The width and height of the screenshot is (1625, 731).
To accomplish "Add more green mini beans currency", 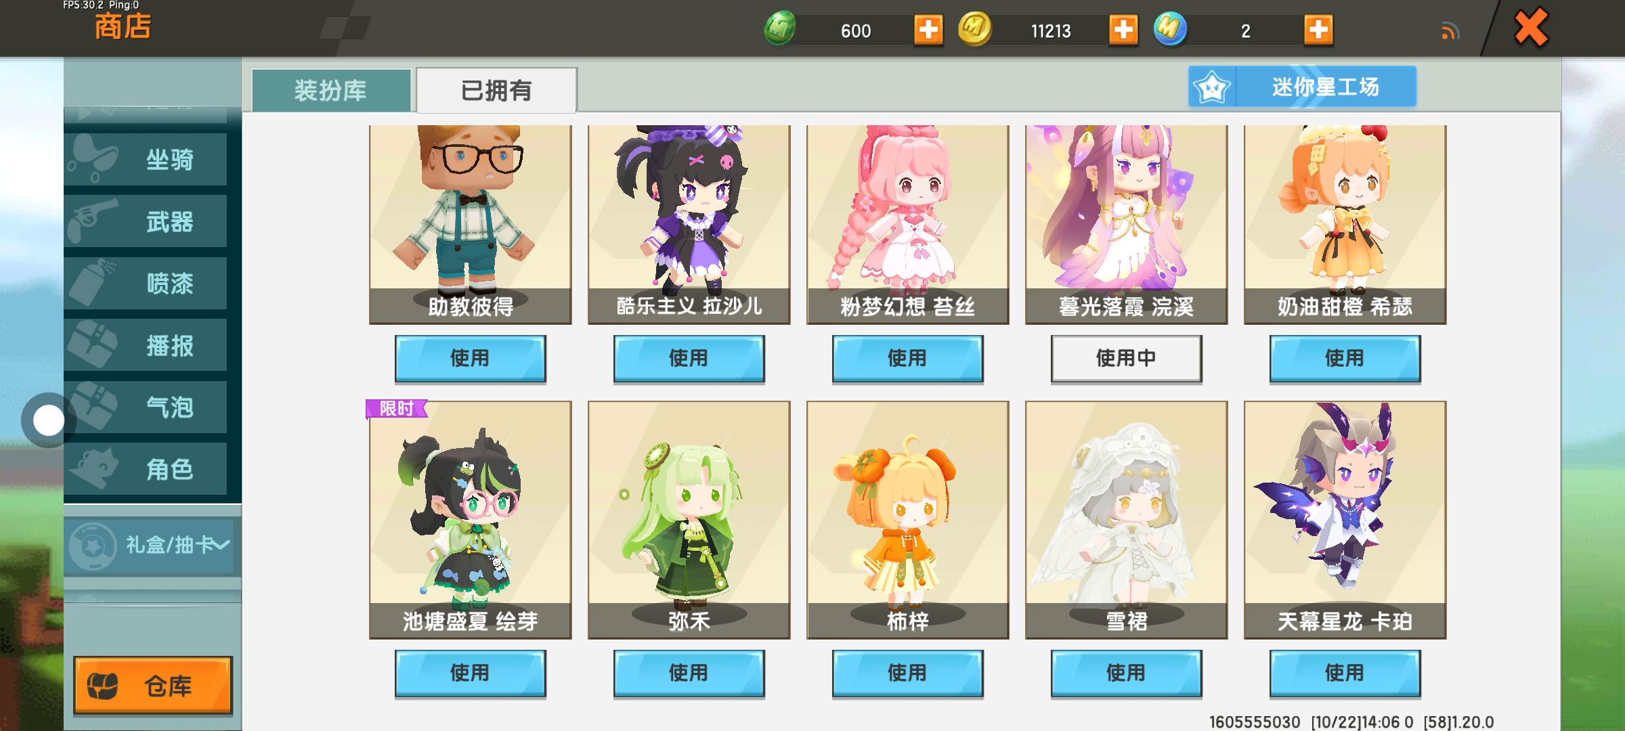I will [928, 30].
